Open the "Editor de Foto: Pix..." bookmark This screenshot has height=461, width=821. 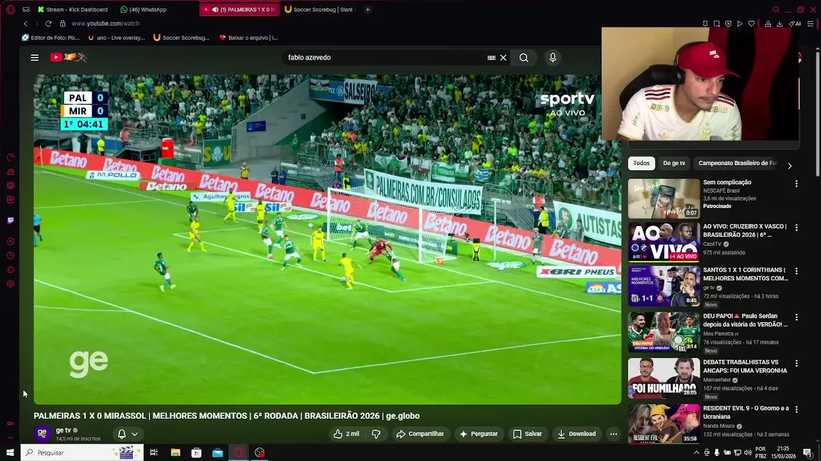click(51, 38)
